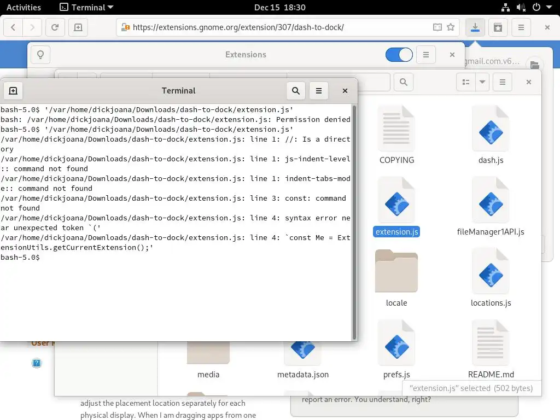Image resolution: width=560 pixels, height=420 pixels.
Task: Select the locale folder
Action: click(x=396, y=278)
